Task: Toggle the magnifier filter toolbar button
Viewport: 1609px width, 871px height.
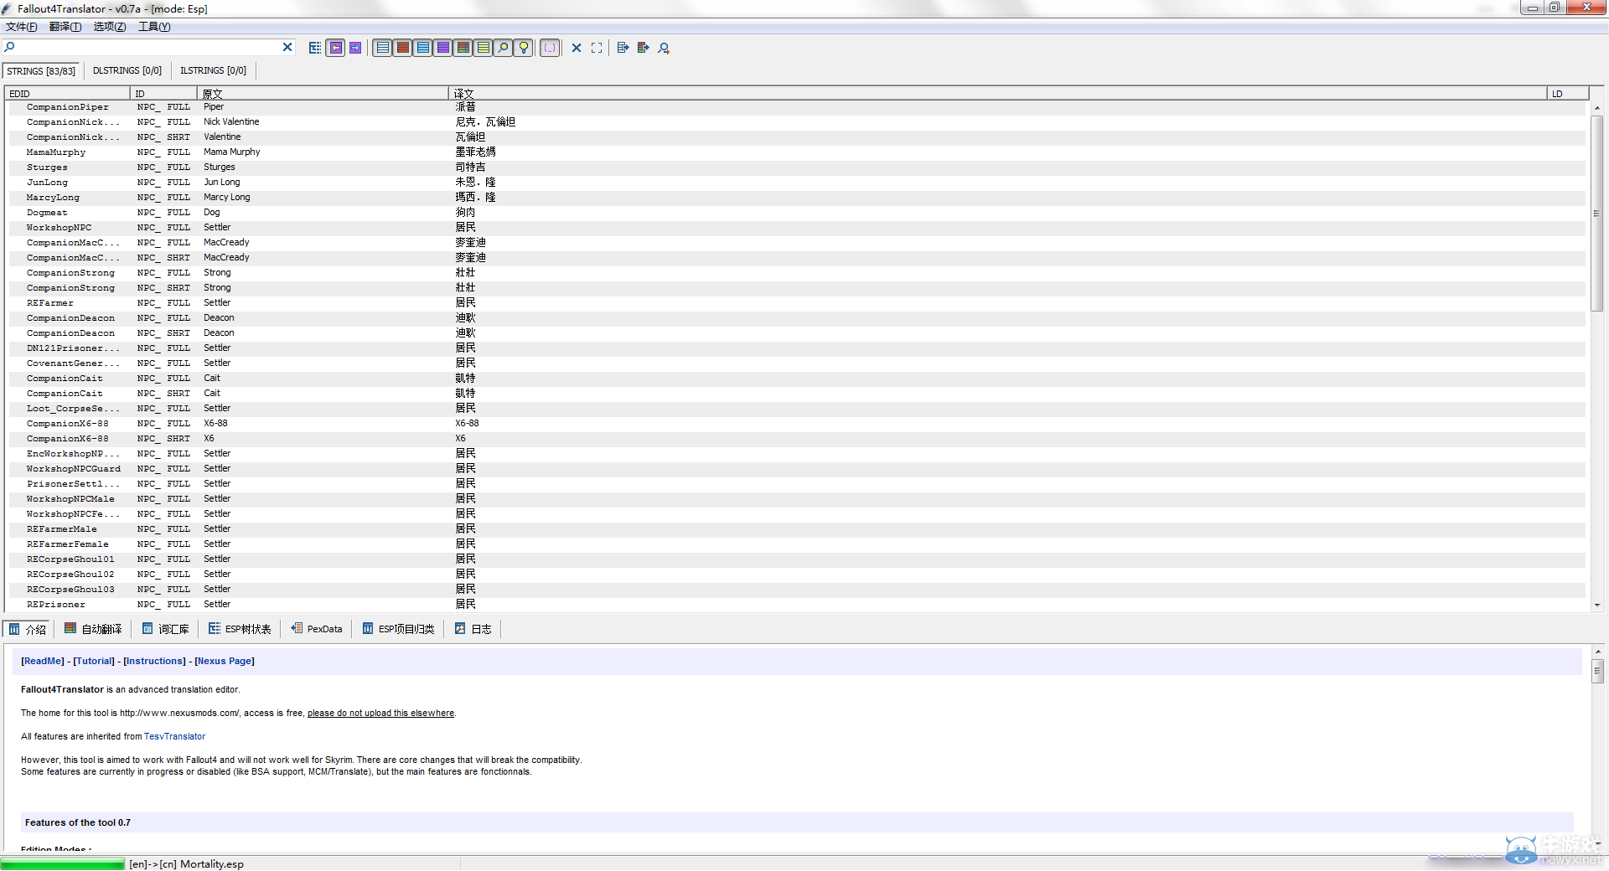Action: point(504,48)
